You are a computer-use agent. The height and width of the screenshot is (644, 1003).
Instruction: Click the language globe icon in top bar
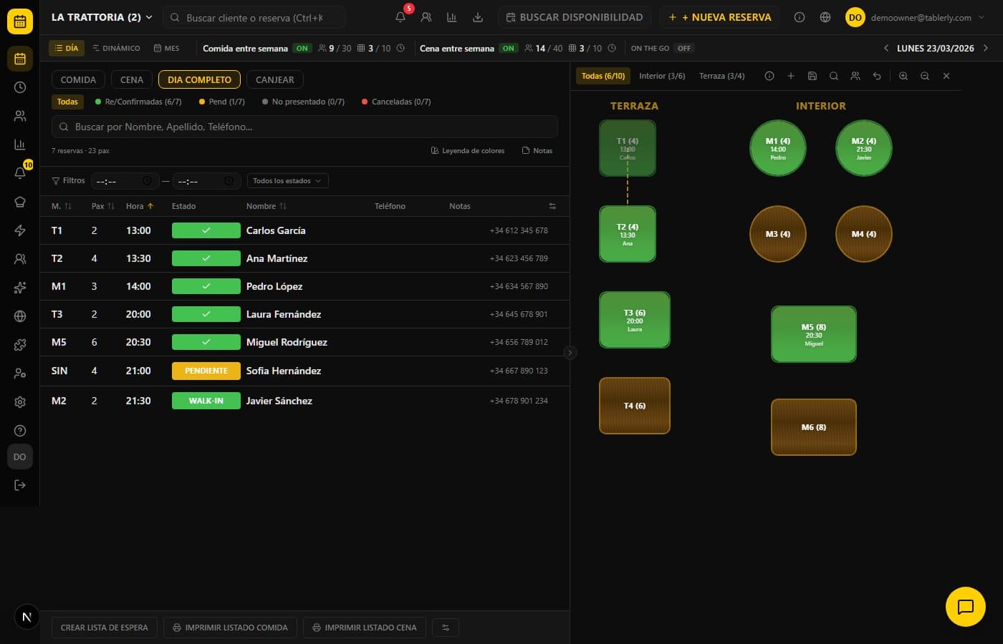[825, 17]
